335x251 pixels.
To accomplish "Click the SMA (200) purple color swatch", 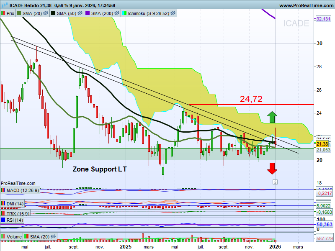I will 88,13.
